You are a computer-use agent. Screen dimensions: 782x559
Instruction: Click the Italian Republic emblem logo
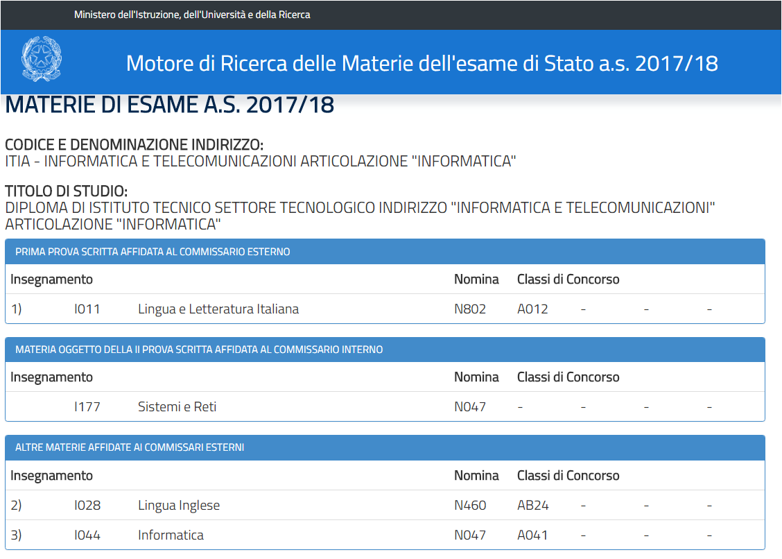[x=42, y=59]
